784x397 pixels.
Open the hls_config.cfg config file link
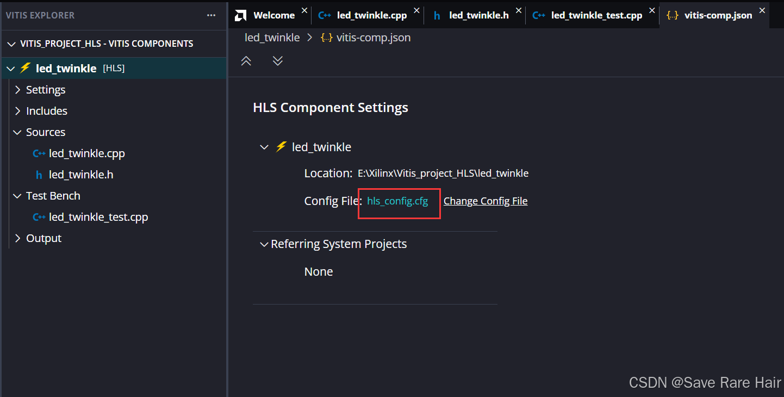397,201
